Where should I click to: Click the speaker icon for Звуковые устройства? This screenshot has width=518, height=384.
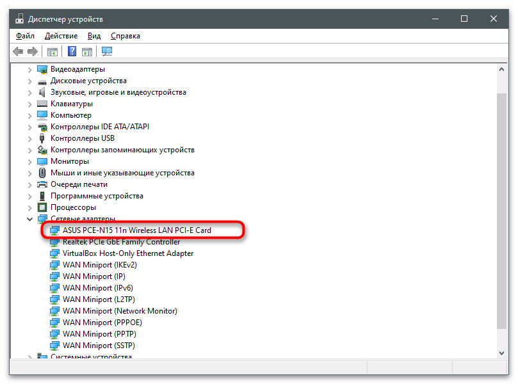42,92
